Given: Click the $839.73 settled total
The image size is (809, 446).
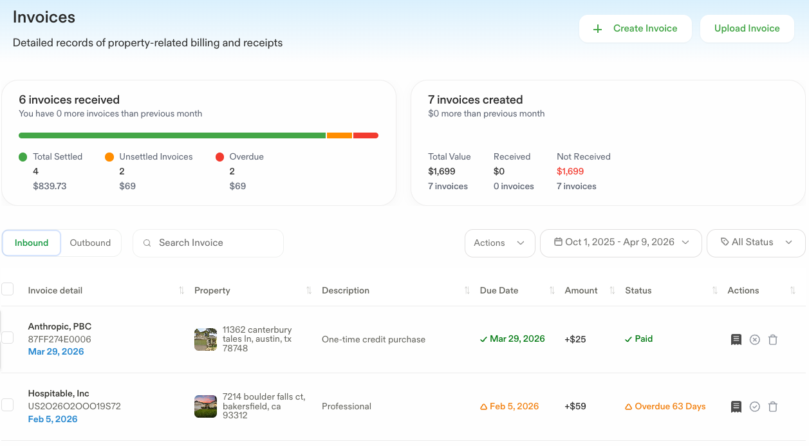Looking at the screenshot, I should click(50, 187).
